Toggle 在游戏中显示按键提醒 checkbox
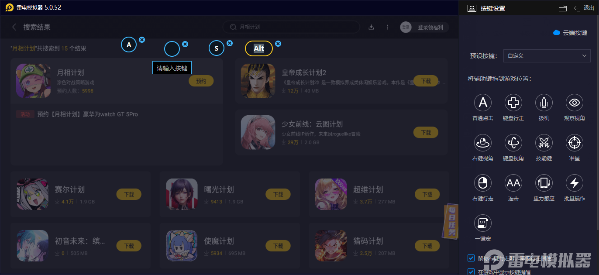Image resolution: width=599 pixels, height=275 pixels. tap(471, 272)
